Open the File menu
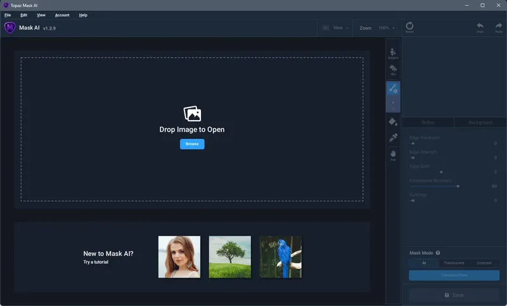 click(8, 15)
